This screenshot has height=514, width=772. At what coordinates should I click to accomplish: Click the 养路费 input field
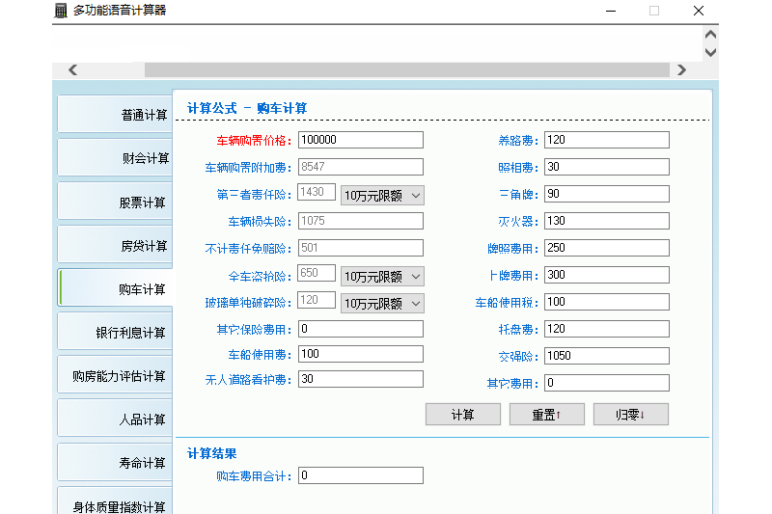coord(607,140)
